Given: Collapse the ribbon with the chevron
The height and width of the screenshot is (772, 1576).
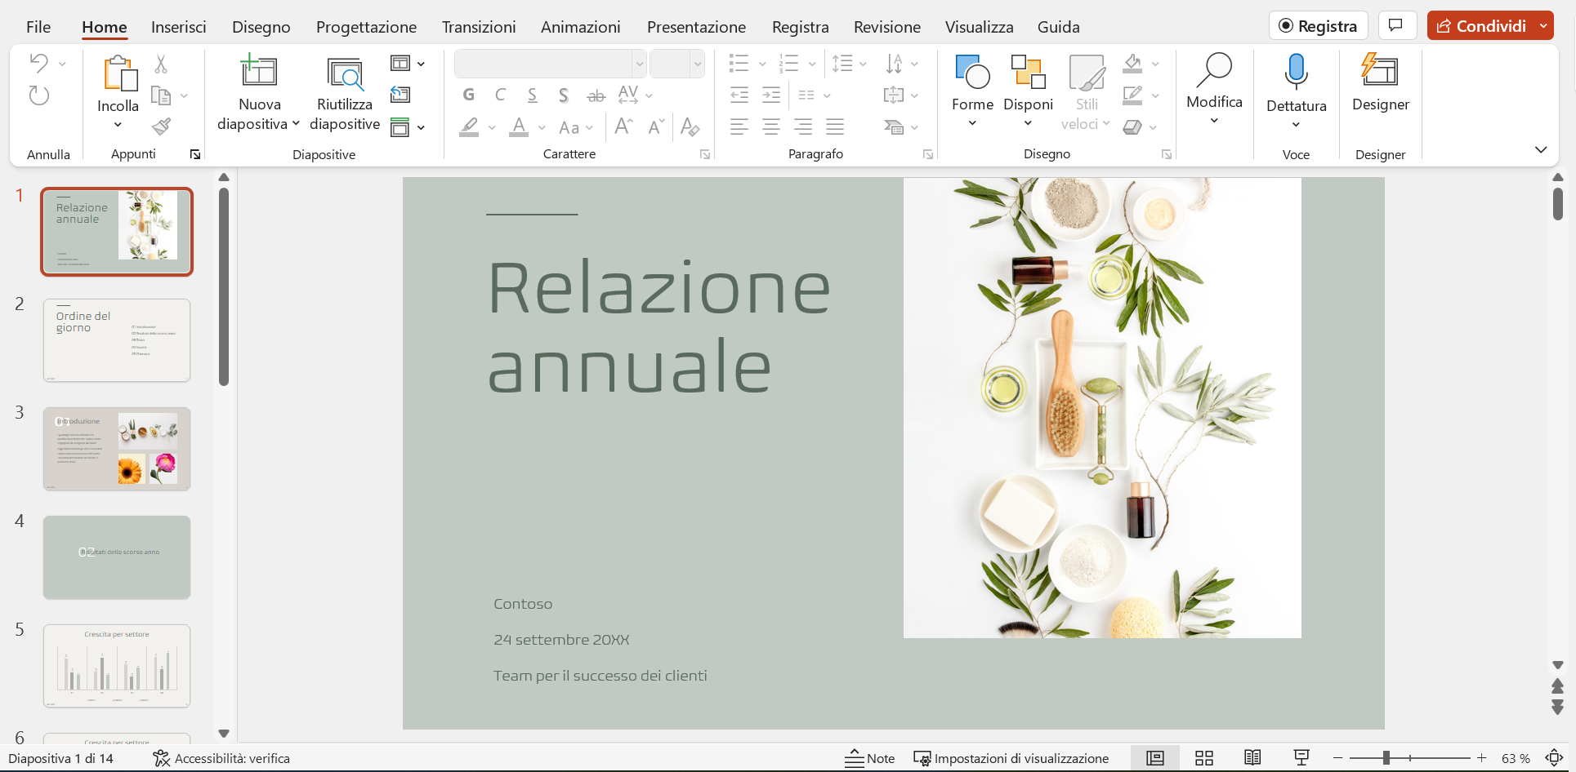Looking at the screenshot, I should click(1541, 149).
